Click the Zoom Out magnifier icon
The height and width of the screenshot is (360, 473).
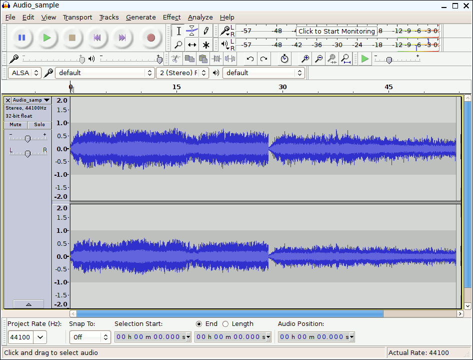(319, 59)
